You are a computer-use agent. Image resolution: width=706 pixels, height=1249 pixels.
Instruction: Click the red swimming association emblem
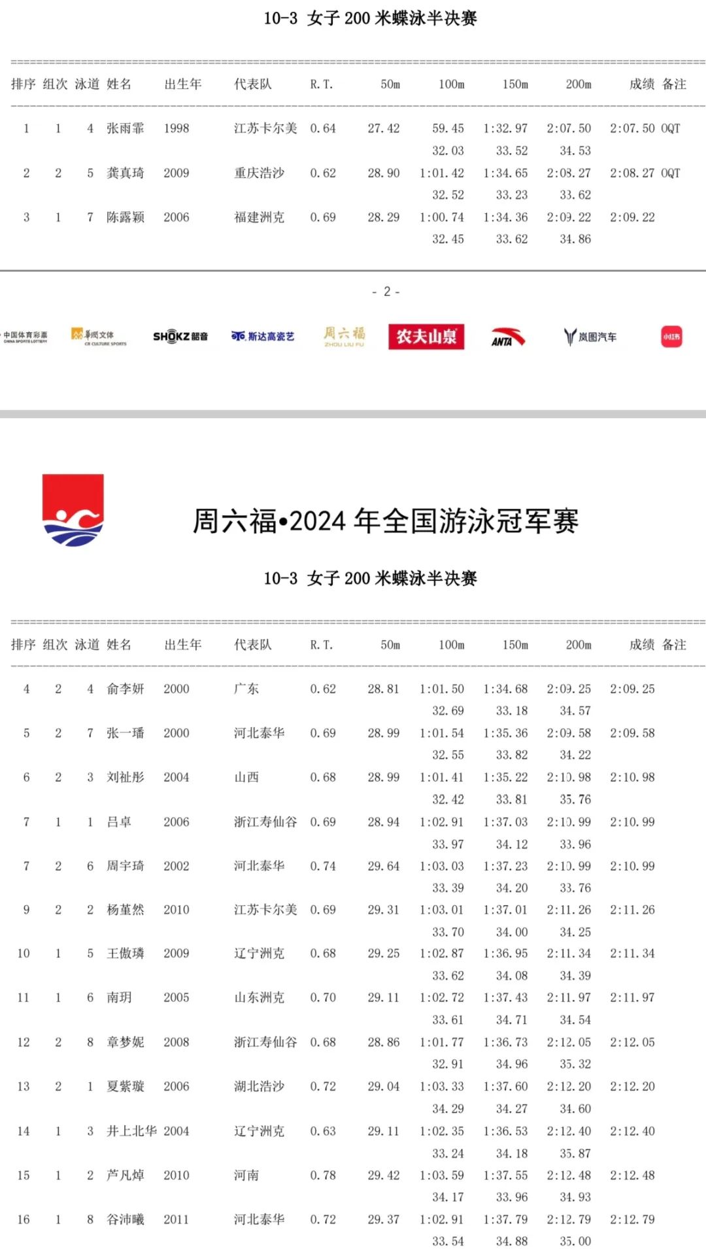73,510
